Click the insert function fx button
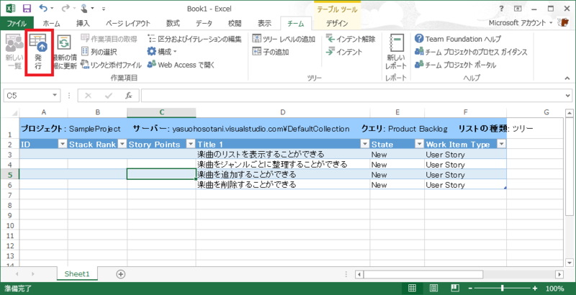Image resolution: width=576 pixels, height=295 pixels. pyautogui.click(x=128, y=96)
